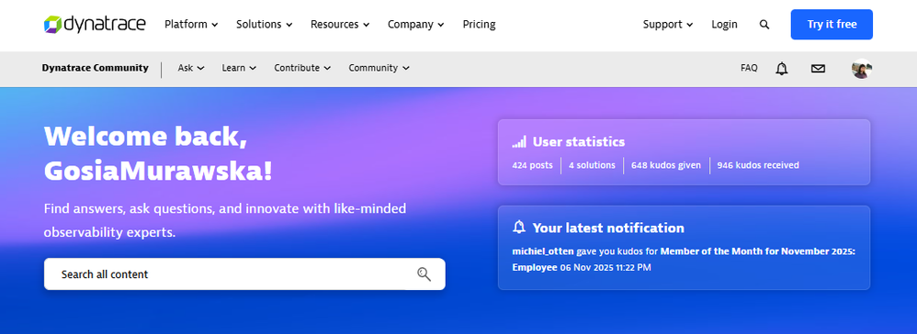View the 424 posts statistic
Screen dimensions: 917x334
pyautogui.click(x=532, y=165)
